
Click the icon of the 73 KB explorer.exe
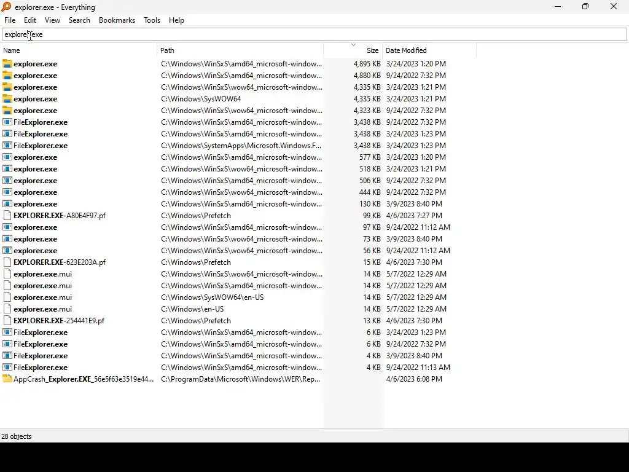(7, 239)
